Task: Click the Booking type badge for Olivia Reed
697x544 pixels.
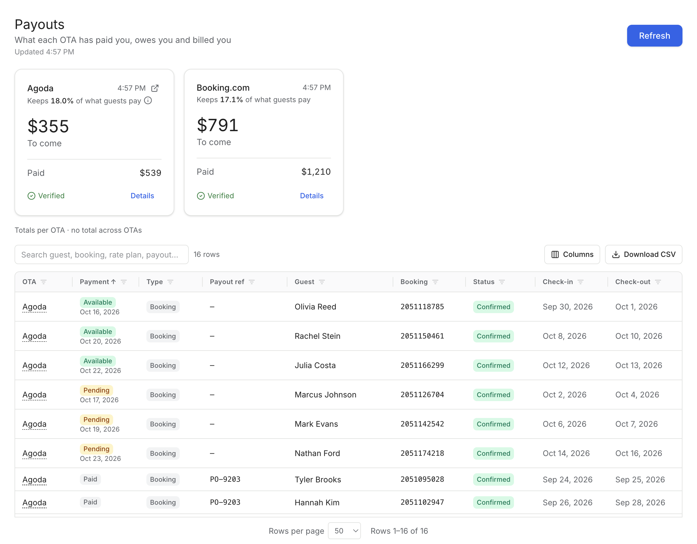Action: pyautogui.click(x=163, y=307)
